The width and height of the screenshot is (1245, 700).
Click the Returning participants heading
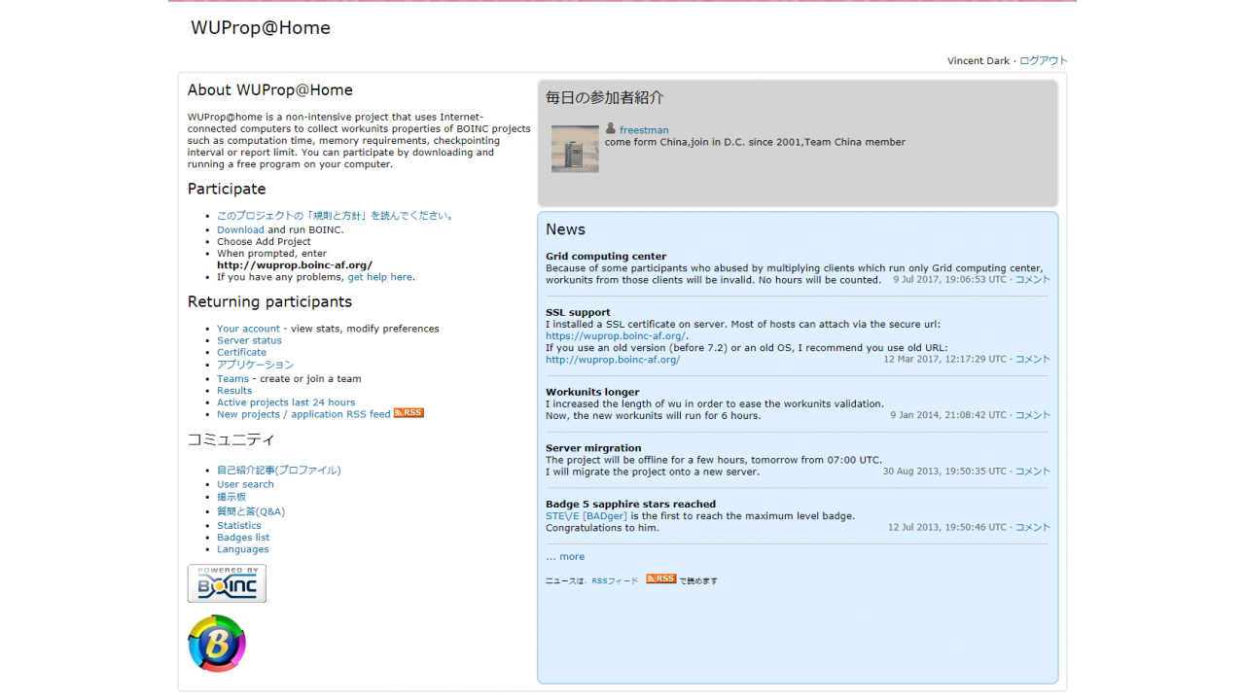(269, 302)
